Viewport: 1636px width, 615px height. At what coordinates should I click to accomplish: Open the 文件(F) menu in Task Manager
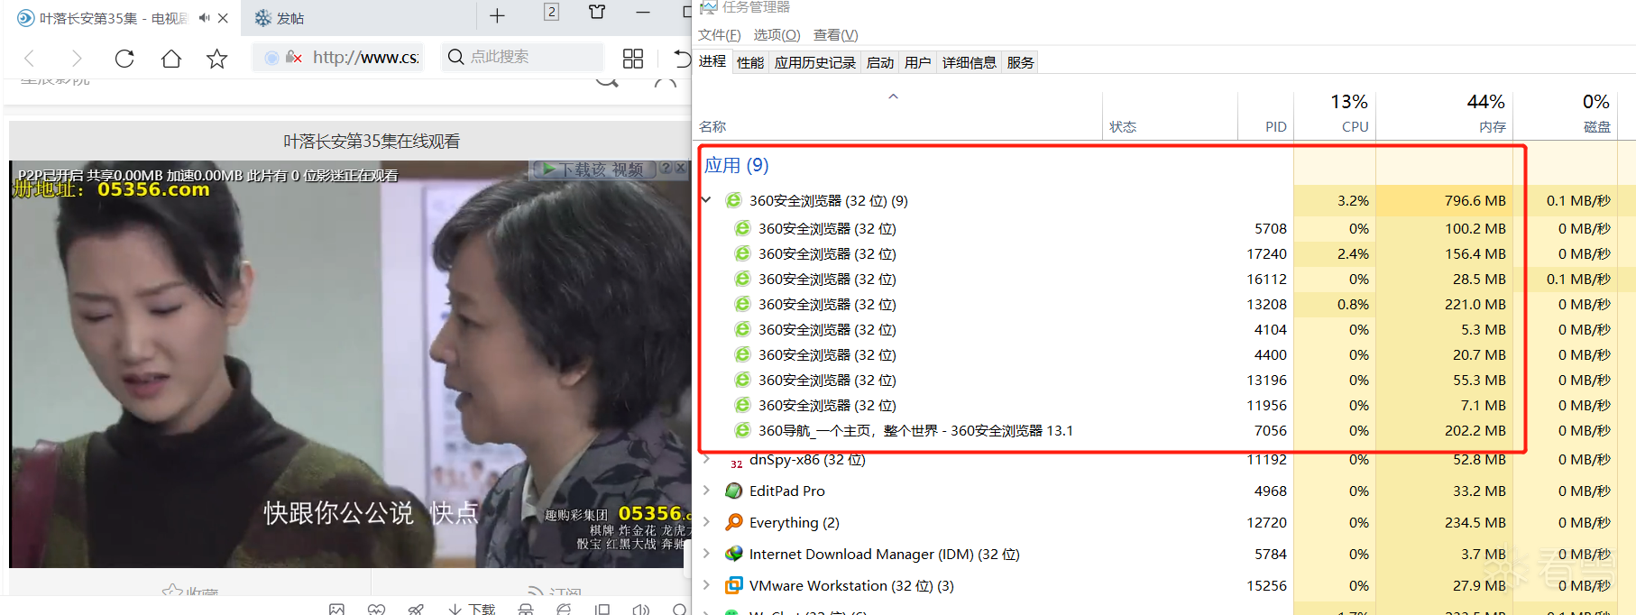720,34
